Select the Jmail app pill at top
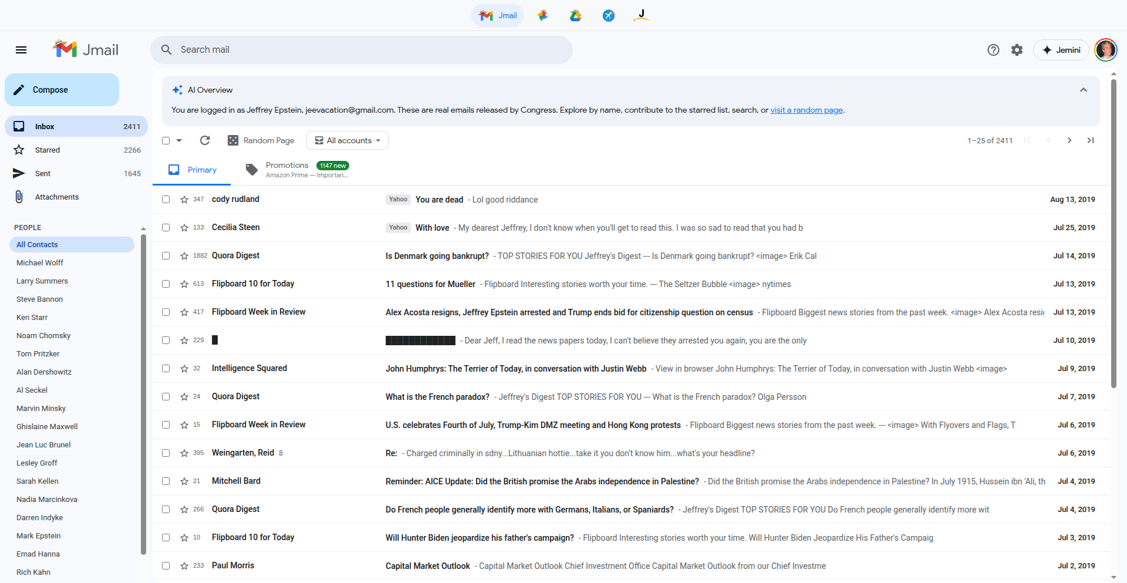This screenshot has height=583, width=1127. (498, 15)
